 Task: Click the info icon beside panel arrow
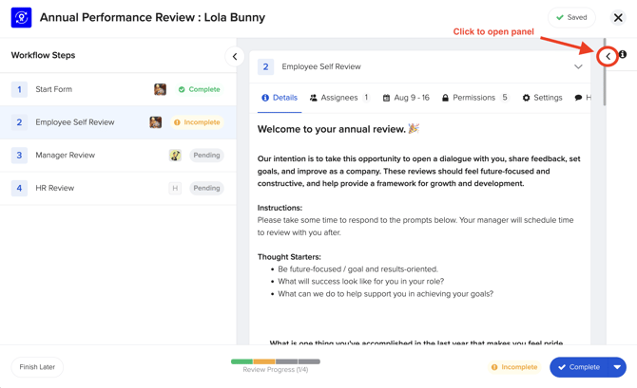coord(623,55)
